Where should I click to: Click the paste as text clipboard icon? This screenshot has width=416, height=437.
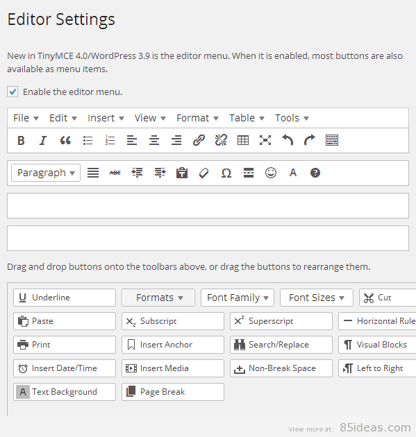click(x=182, y=173)
